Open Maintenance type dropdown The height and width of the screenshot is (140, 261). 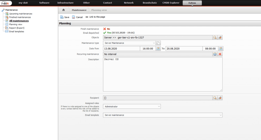coord(129,43)
